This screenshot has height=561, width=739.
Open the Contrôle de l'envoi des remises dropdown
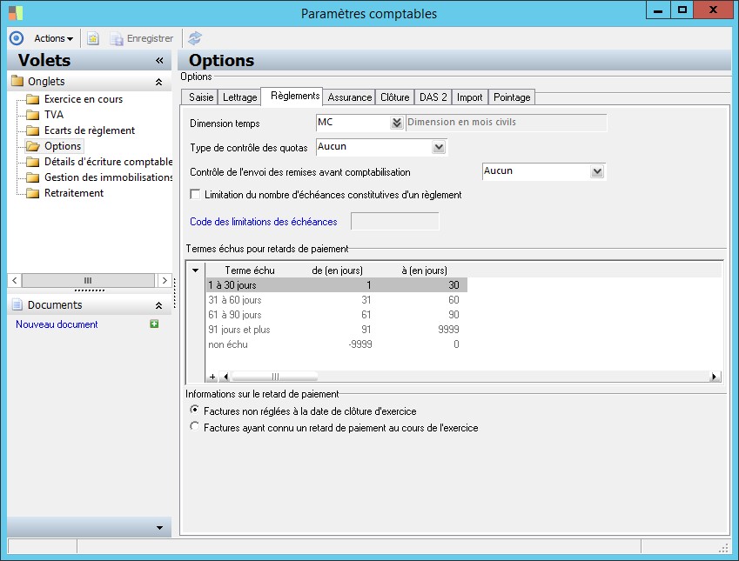pyautogui.click(x=596, y=171)
